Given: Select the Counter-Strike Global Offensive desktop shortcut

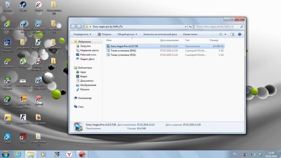Looking at the screenshot, I should click(23, 102).
